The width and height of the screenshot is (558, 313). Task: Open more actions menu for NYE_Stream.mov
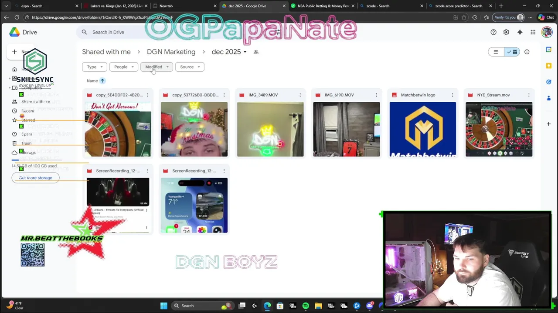(529, 95)
